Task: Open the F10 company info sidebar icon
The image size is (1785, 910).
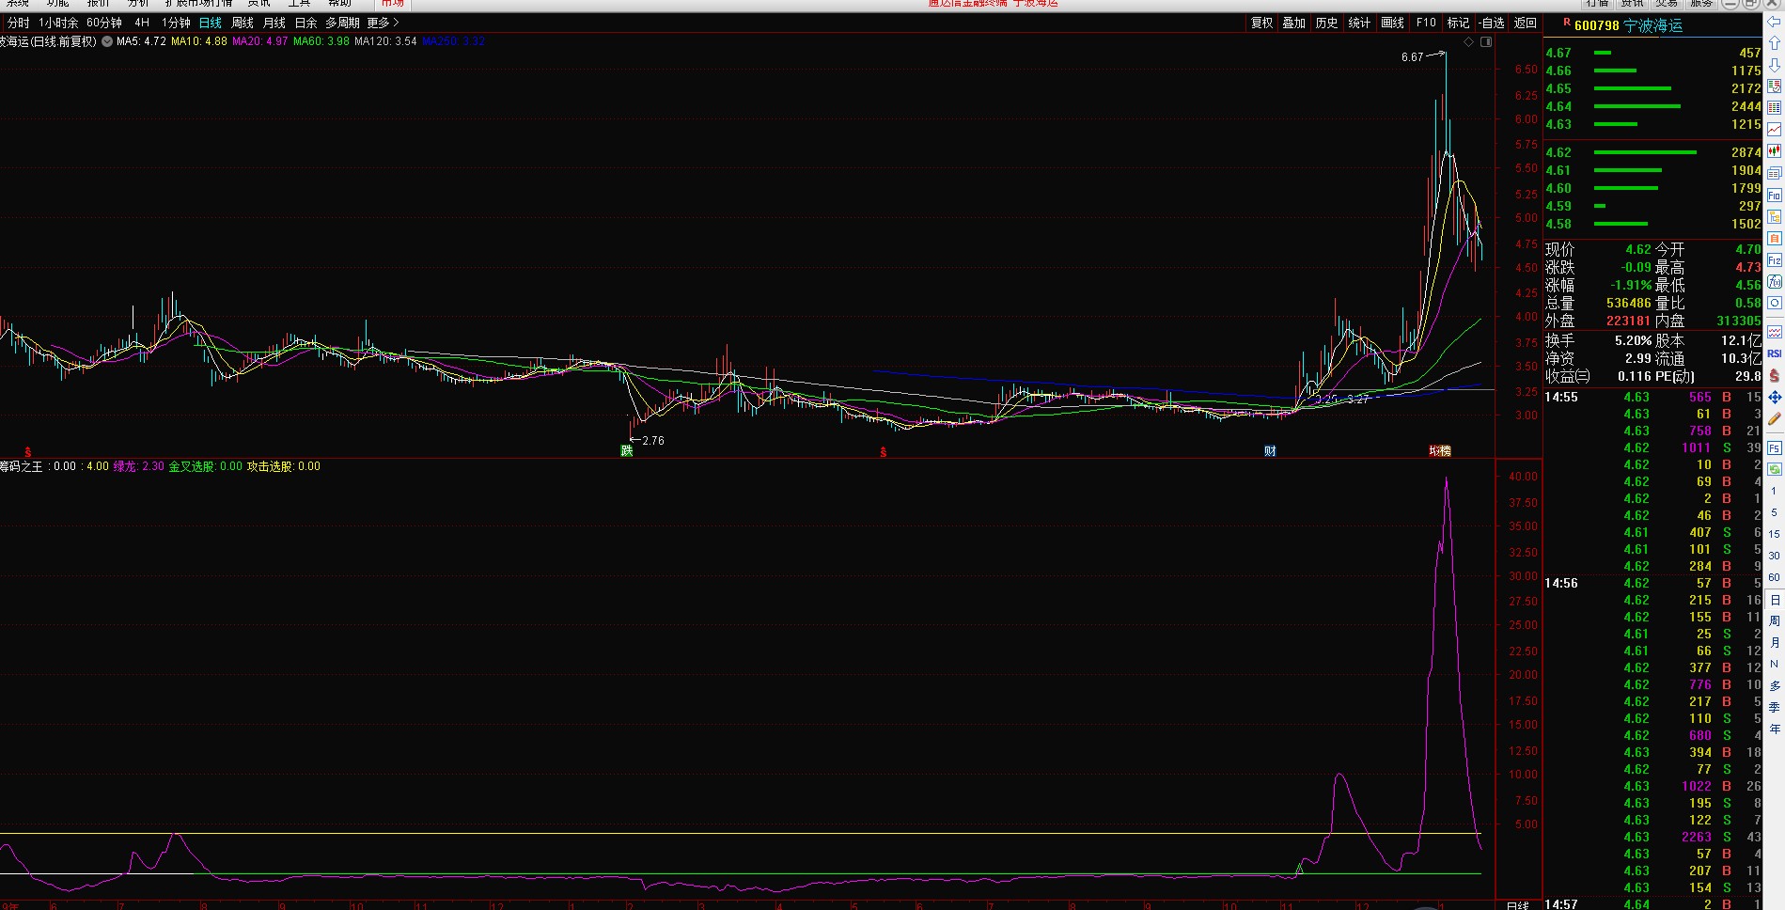Action: tap(1774, 195)
